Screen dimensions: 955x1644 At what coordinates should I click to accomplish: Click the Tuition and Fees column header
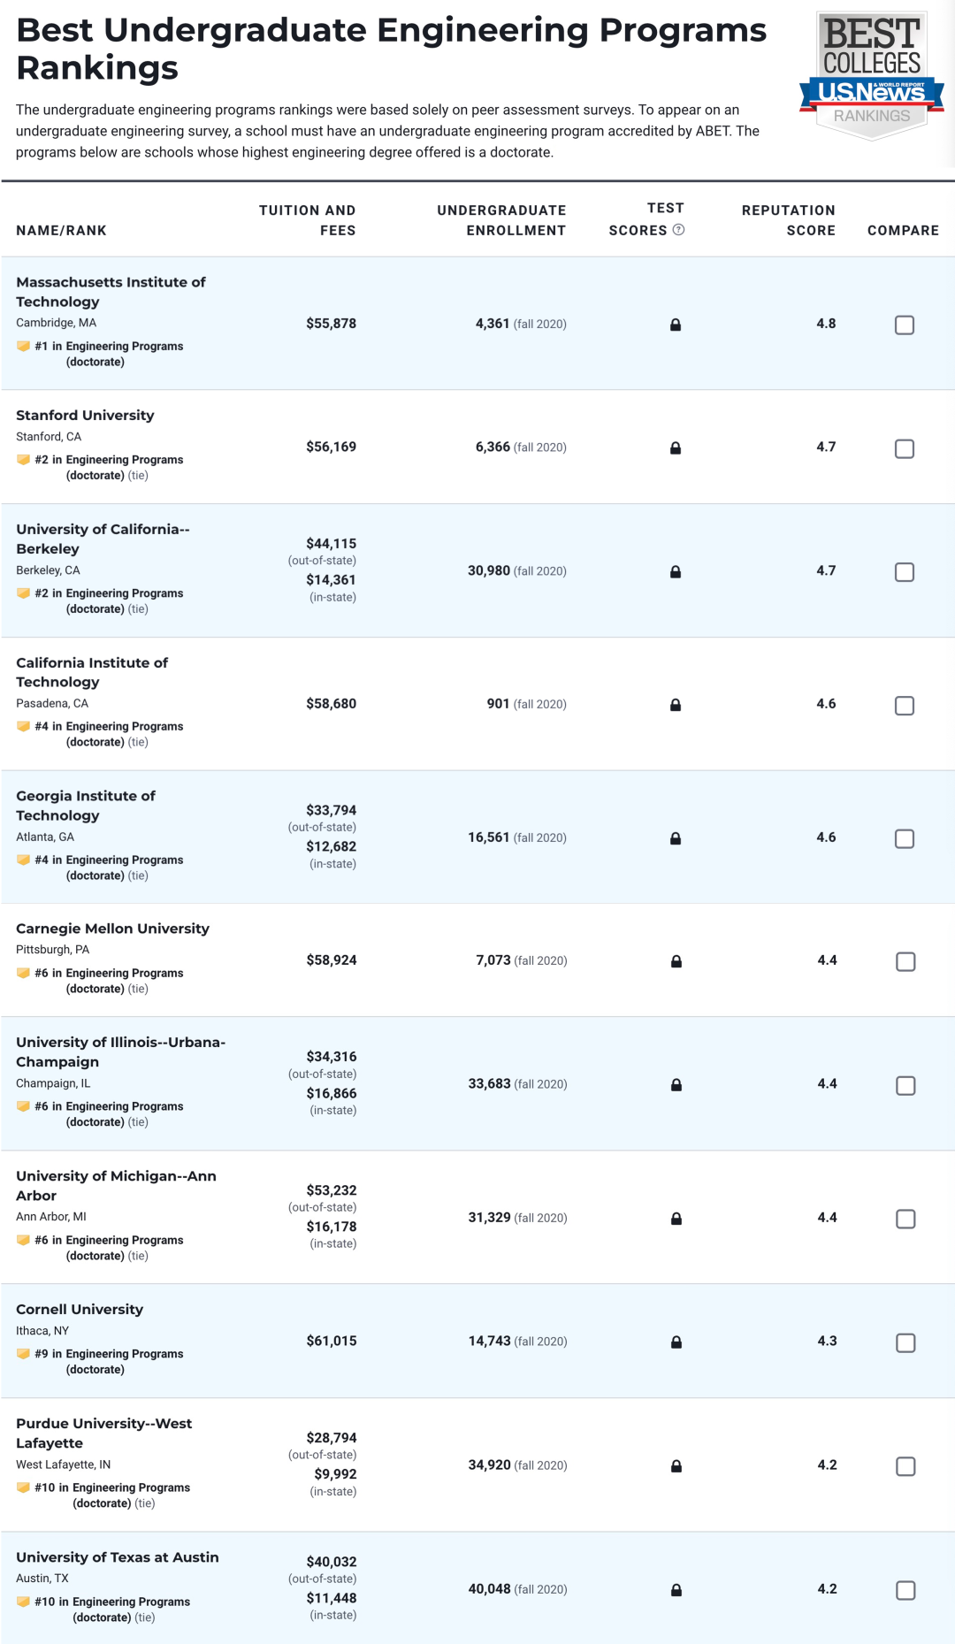tap(307, 220)
